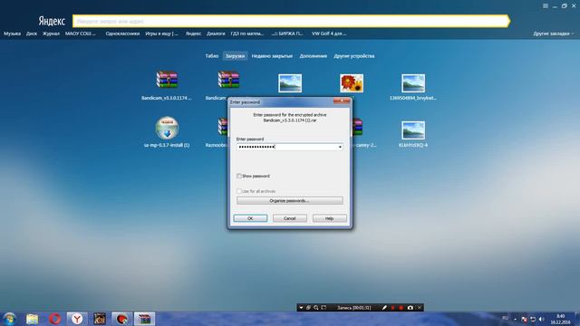Screen dimensions: 580x326
Task: Open Help in the password dialog
Action: [x=329, y=218]
